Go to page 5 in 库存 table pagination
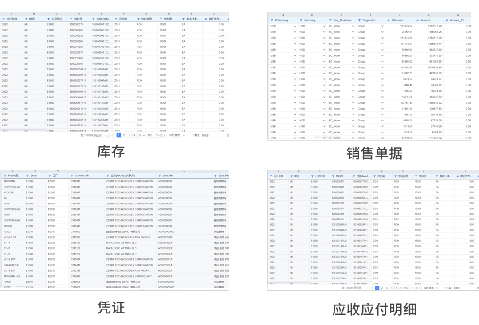Image resolution: width=479 pixels, height=325 pixels. [x=140, y=135]
